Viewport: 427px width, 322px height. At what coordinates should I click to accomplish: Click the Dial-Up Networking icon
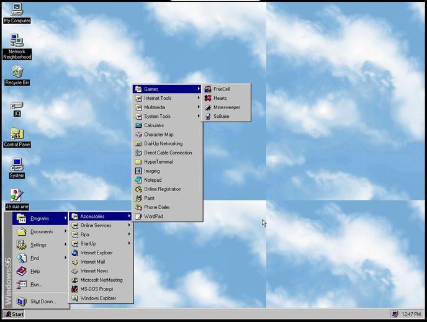(x=138, y=144)
